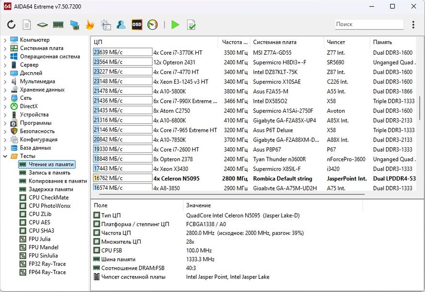Open the three-dot options menu
Image resolution: width=425 pixels, height=292 pixels.
[413, 25]
